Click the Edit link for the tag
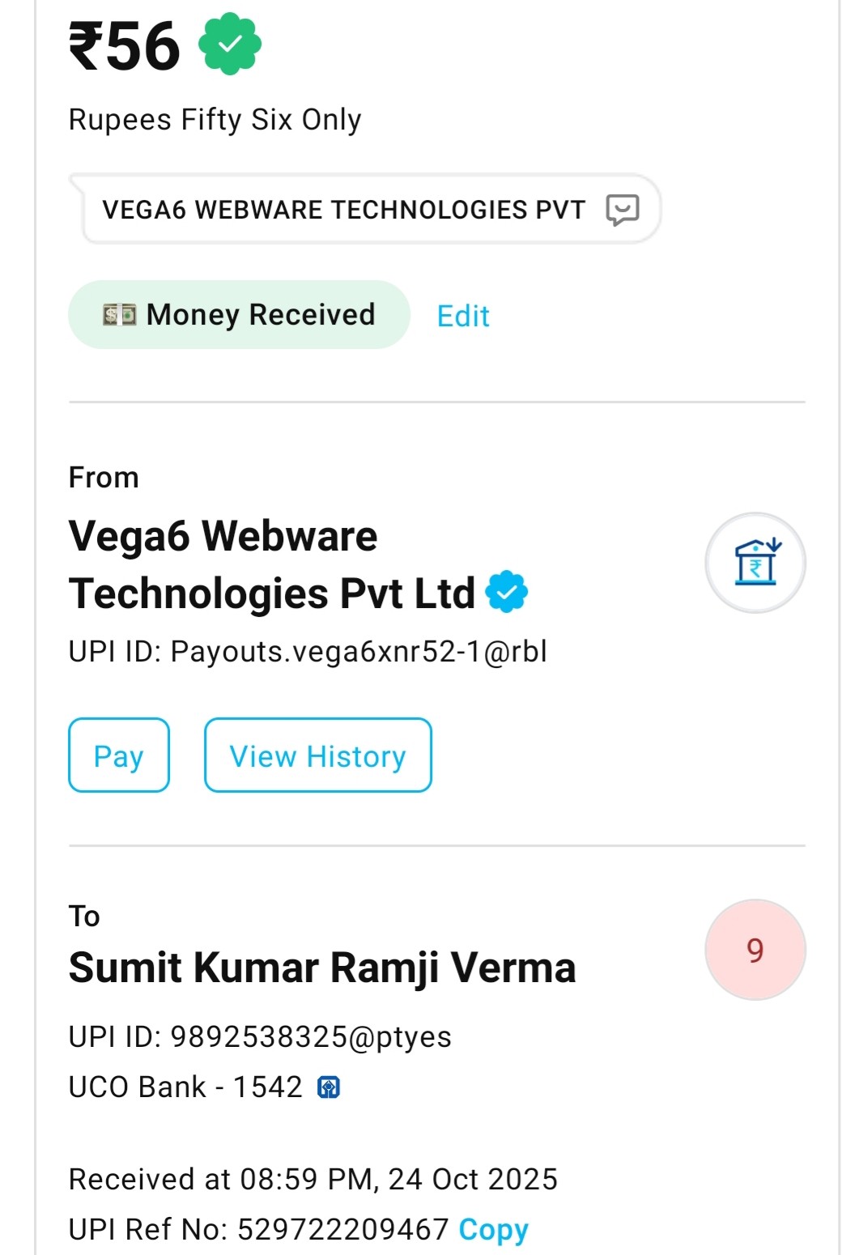This screenshot has width=842, height=1255. click(463, 316)
